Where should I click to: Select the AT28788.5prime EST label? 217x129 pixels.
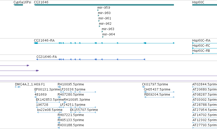coord(205,105)
